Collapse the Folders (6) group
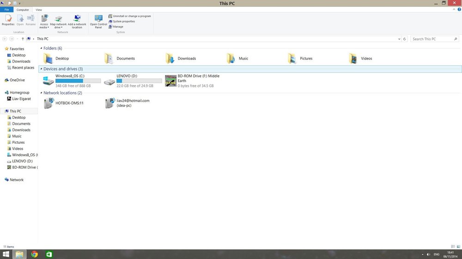The width and height of the screenshot is (462, 259). [41, 48]
